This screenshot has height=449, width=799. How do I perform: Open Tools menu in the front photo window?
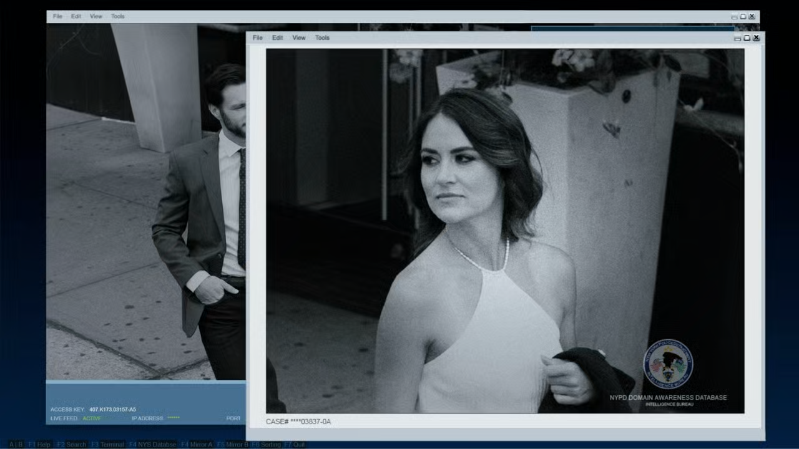(322, 38)
